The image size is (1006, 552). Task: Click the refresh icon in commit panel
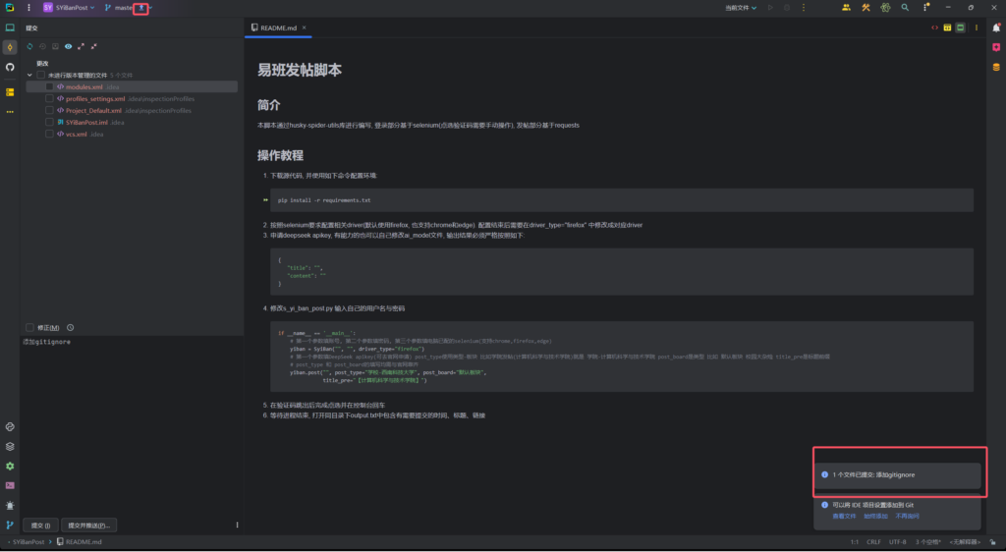click(29, 46)
